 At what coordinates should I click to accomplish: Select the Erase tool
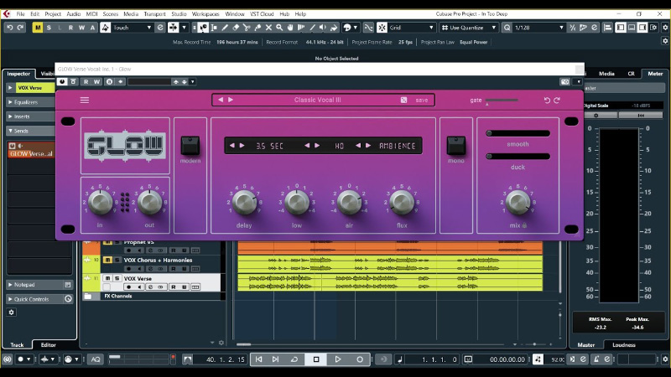coord(236,28)
